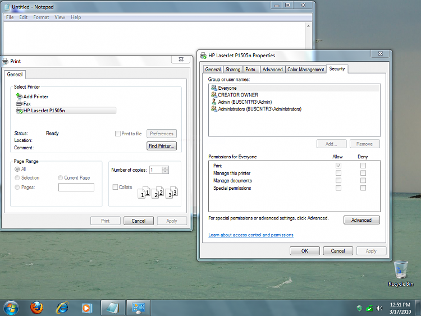Viewport: 421px width, 316px height.
Task: Select the Pages radio button
Action: 17,187
